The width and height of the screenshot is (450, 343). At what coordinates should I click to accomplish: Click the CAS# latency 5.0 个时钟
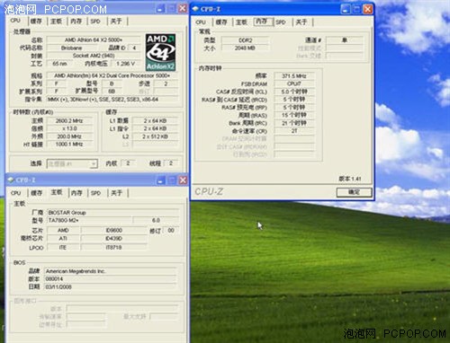coord(294,92)
